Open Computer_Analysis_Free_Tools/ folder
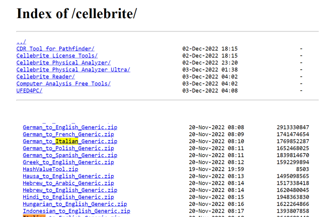This screenshot has height=217, width=321. pyautogui.click(x=64, y=83)
